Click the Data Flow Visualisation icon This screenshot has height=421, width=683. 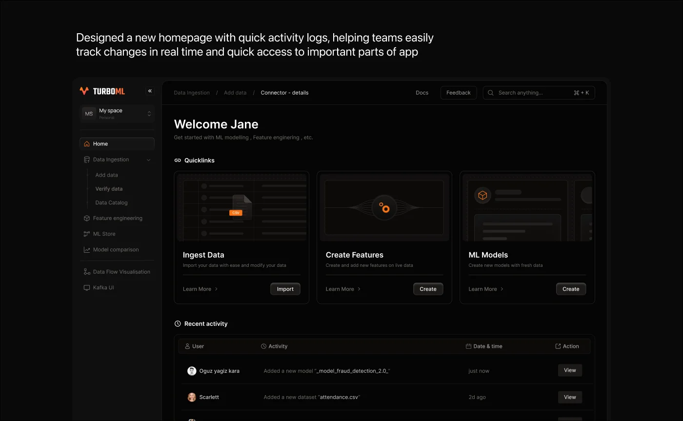[x=87, y=272]
